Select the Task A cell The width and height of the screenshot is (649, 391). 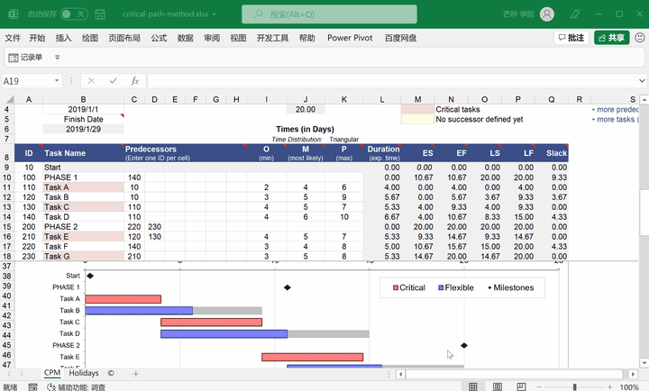coord(83,187)
